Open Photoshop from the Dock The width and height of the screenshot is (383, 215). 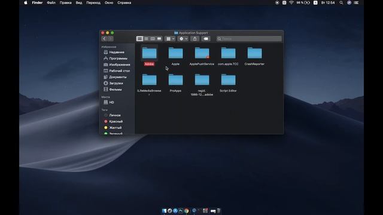[x=181, y=211]
